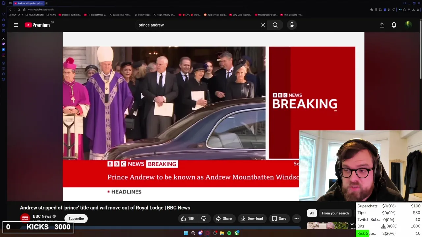Open the browser easy setup menu icon
The height and width of the screenshot is (237, 422).
point(418,10)
